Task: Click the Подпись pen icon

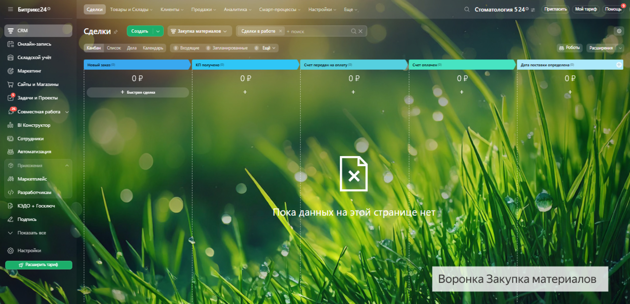Action: (x=11, y=219)
